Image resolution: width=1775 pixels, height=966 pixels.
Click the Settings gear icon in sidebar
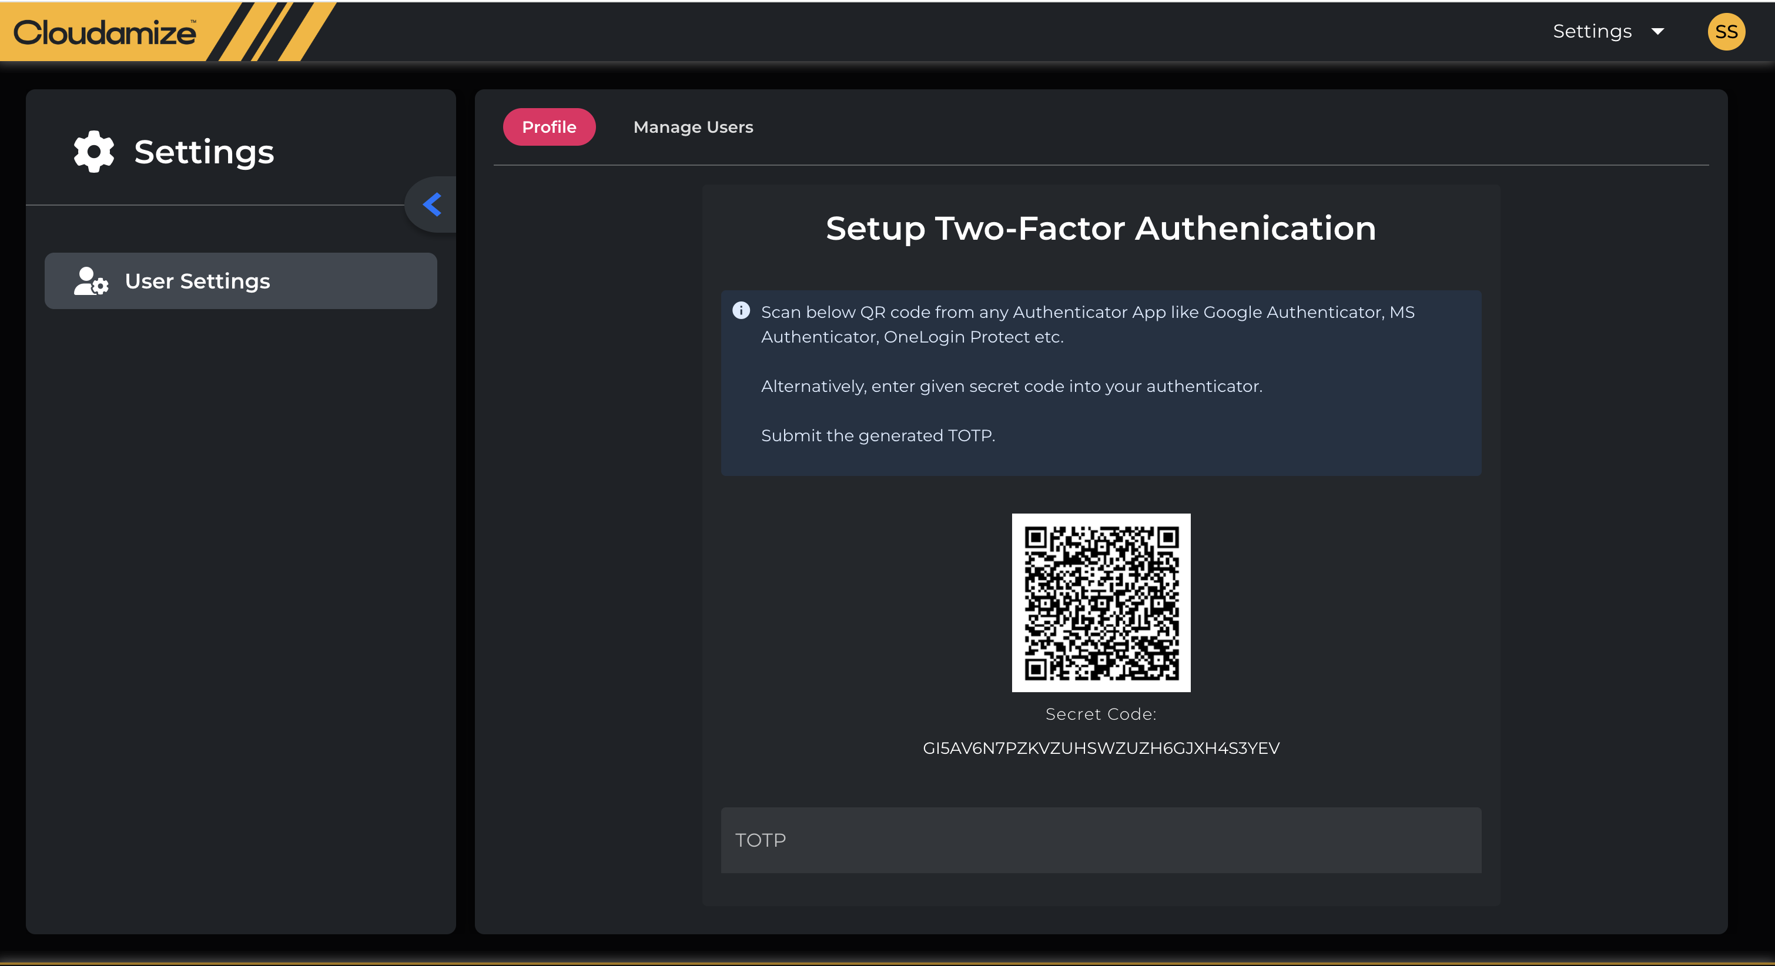point(93,152)
